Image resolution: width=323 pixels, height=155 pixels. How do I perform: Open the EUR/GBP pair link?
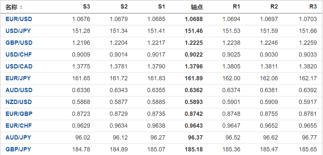click(x=19, y=114)
